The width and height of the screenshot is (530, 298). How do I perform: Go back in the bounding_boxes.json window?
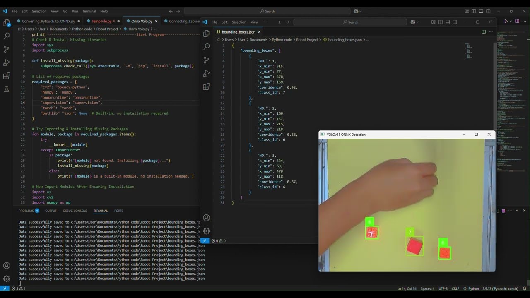point(280,22)
